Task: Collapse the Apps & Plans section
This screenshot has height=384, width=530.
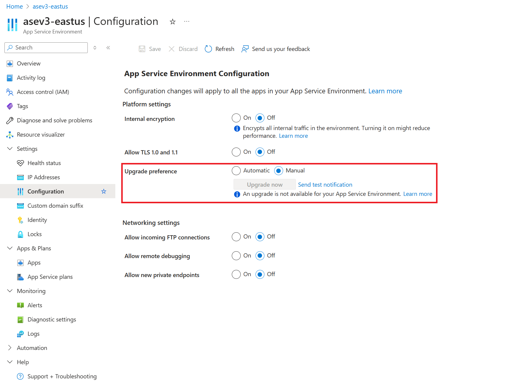Action: [x=9, y=248]
